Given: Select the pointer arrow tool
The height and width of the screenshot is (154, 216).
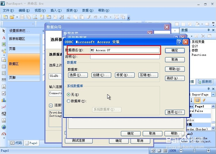Looking at the screenshot, I should pos(4,31).
